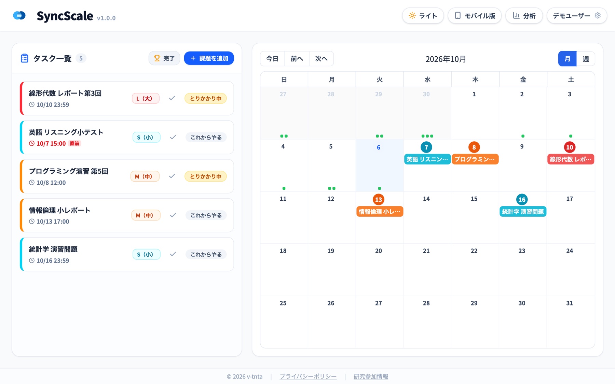Click M（中）badge on プログラミング演習
Viewport: 615px width, 384px height.
145,176
